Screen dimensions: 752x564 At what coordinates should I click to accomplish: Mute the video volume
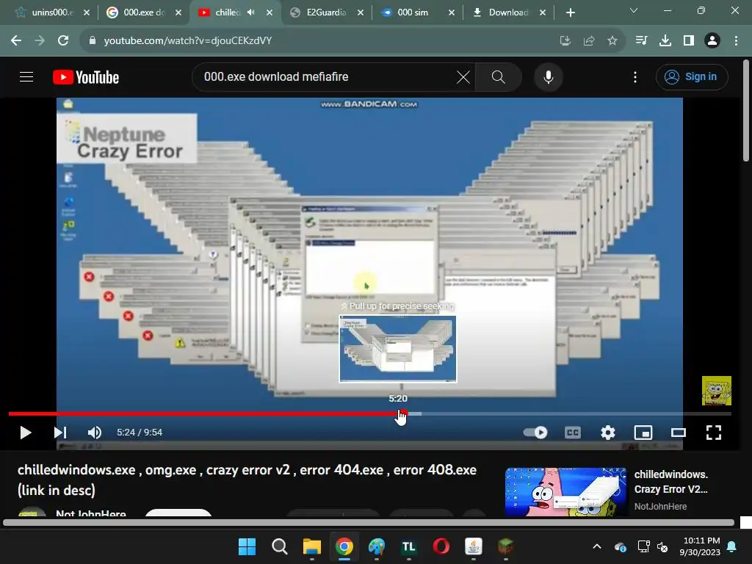click(x=95, y=433)
